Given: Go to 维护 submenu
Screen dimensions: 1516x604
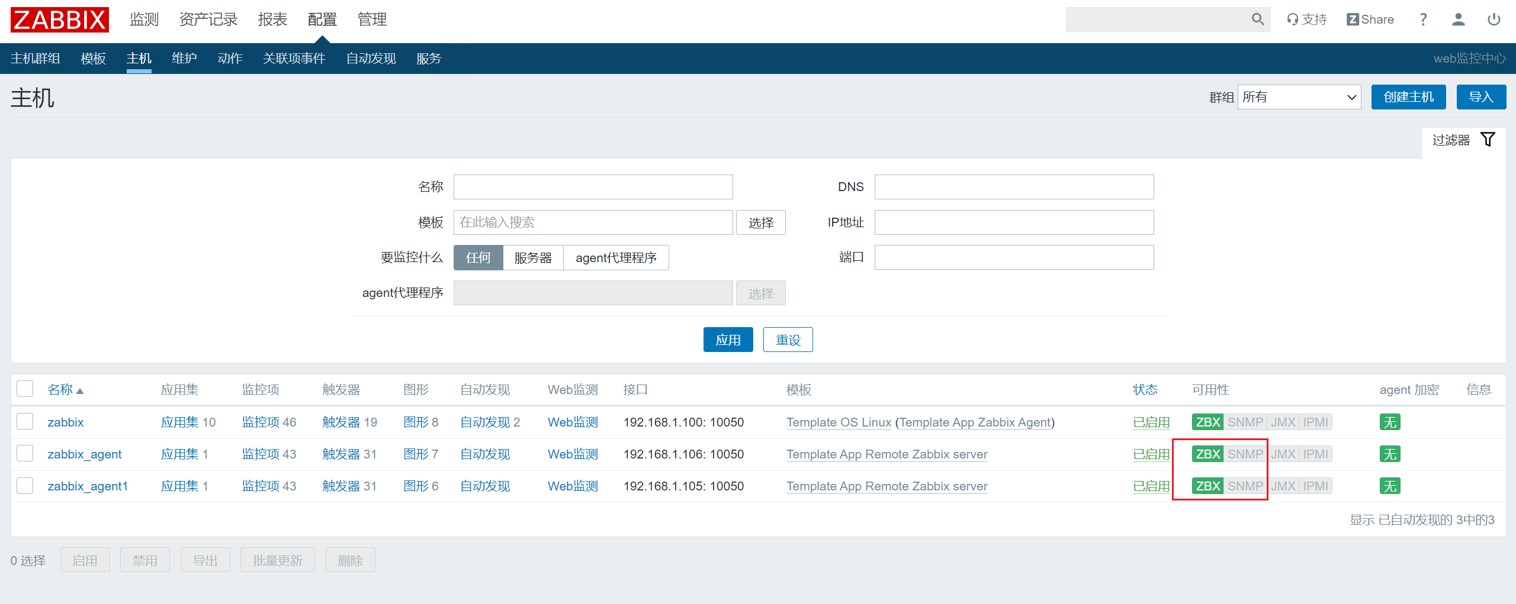Looking at the screenshot, I should point(184,59).
